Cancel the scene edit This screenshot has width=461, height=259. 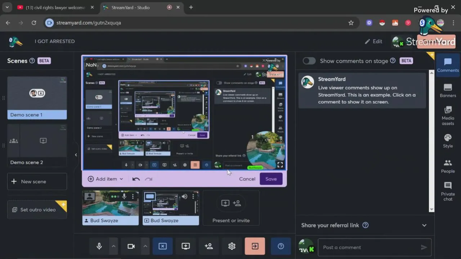click(247, 179)
